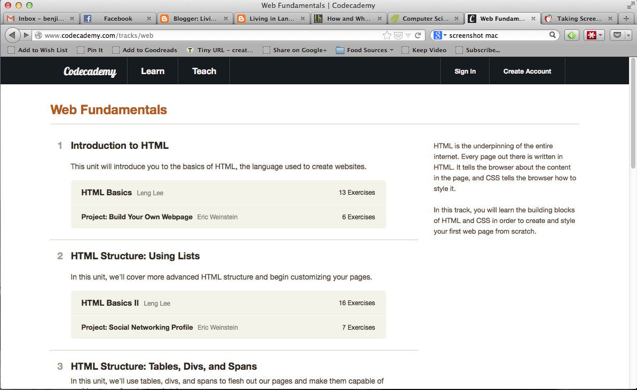Click the Create Account button
637x390 pixels.
tap(526, 71)
